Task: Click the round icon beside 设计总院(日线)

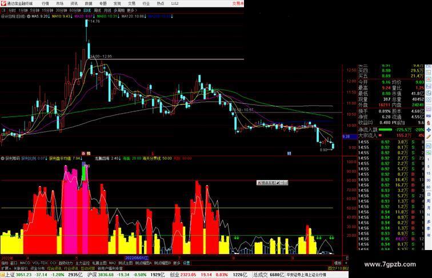Action: 29,17
